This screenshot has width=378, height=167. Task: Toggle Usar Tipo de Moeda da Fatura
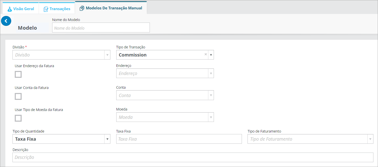(x=18, y=118)
